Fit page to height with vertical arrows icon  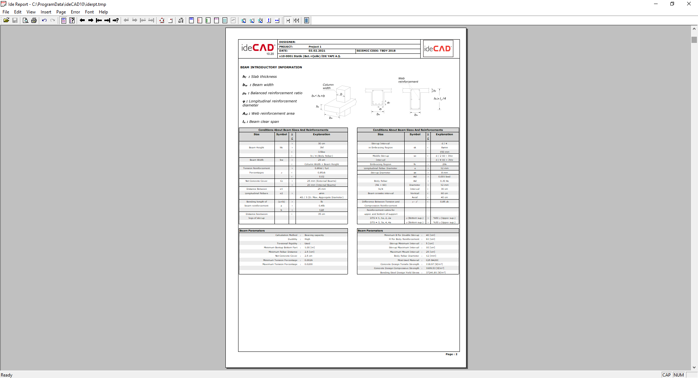click(269, 20)
